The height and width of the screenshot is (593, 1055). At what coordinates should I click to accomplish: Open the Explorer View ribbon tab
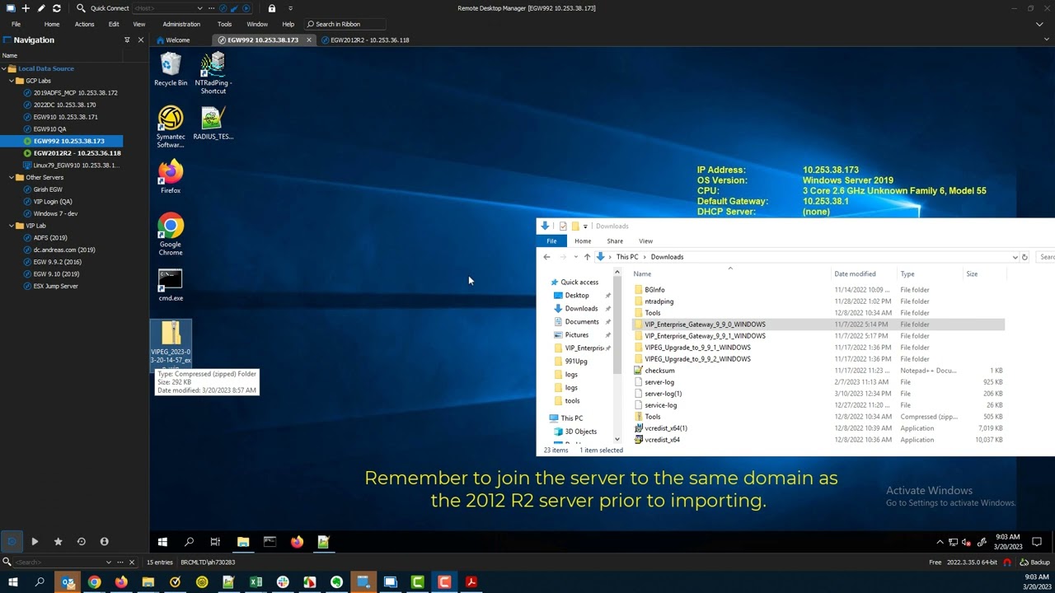coord(645,241)
